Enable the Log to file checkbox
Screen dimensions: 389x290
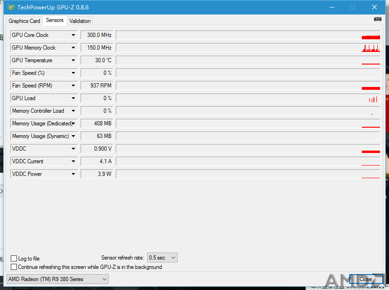coord(14,259)
